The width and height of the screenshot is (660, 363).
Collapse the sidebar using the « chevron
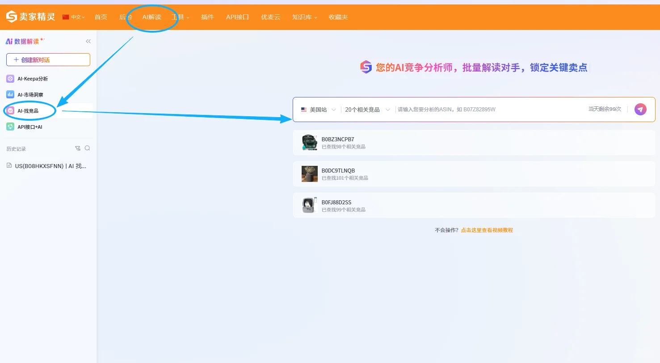pyautogui.click(x=88, y=41)
